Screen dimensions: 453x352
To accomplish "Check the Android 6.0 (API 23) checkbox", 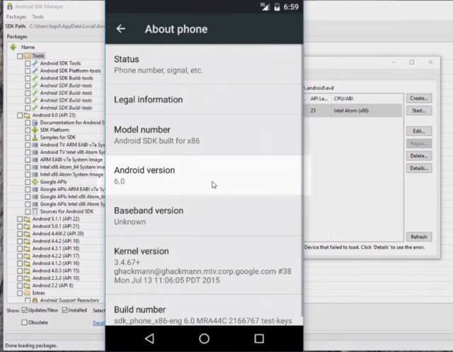I will pyautogui.click(x=20, y=115).
